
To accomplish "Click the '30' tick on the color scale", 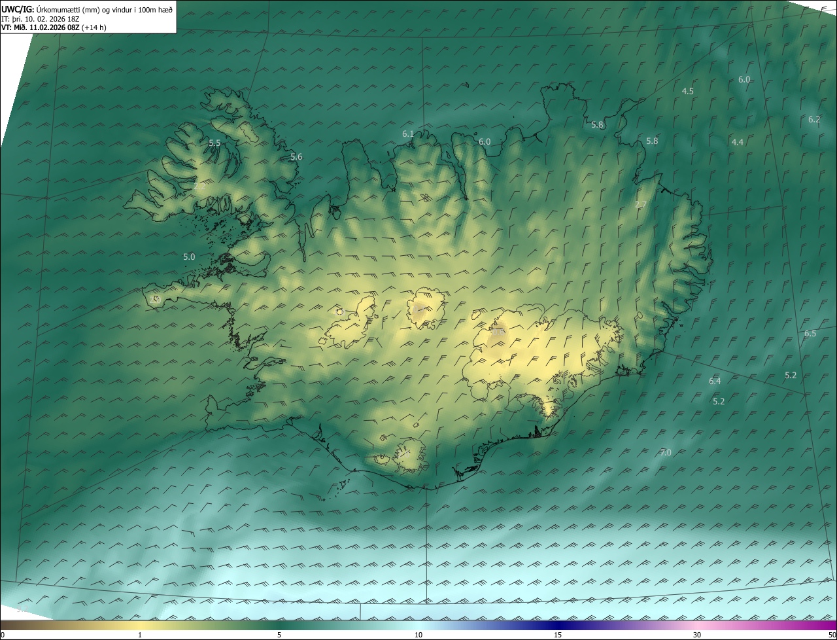I will 697,635.
